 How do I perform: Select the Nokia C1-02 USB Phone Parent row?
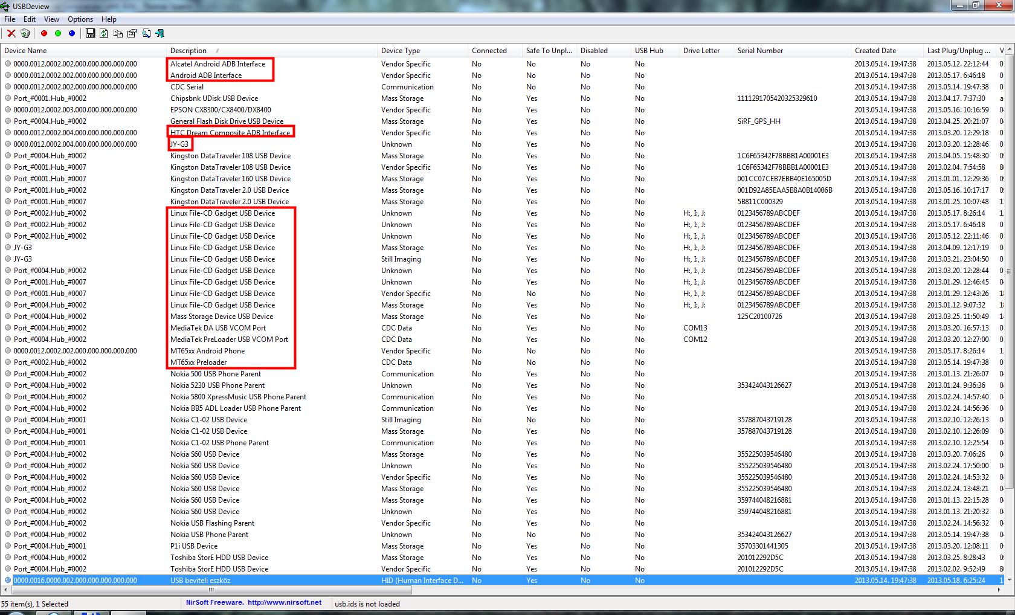[503, 443]
